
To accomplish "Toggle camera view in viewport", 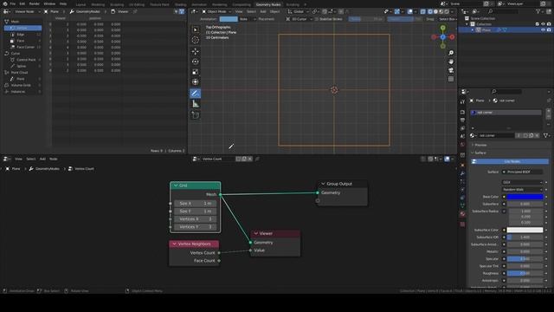I will point(451,70).
